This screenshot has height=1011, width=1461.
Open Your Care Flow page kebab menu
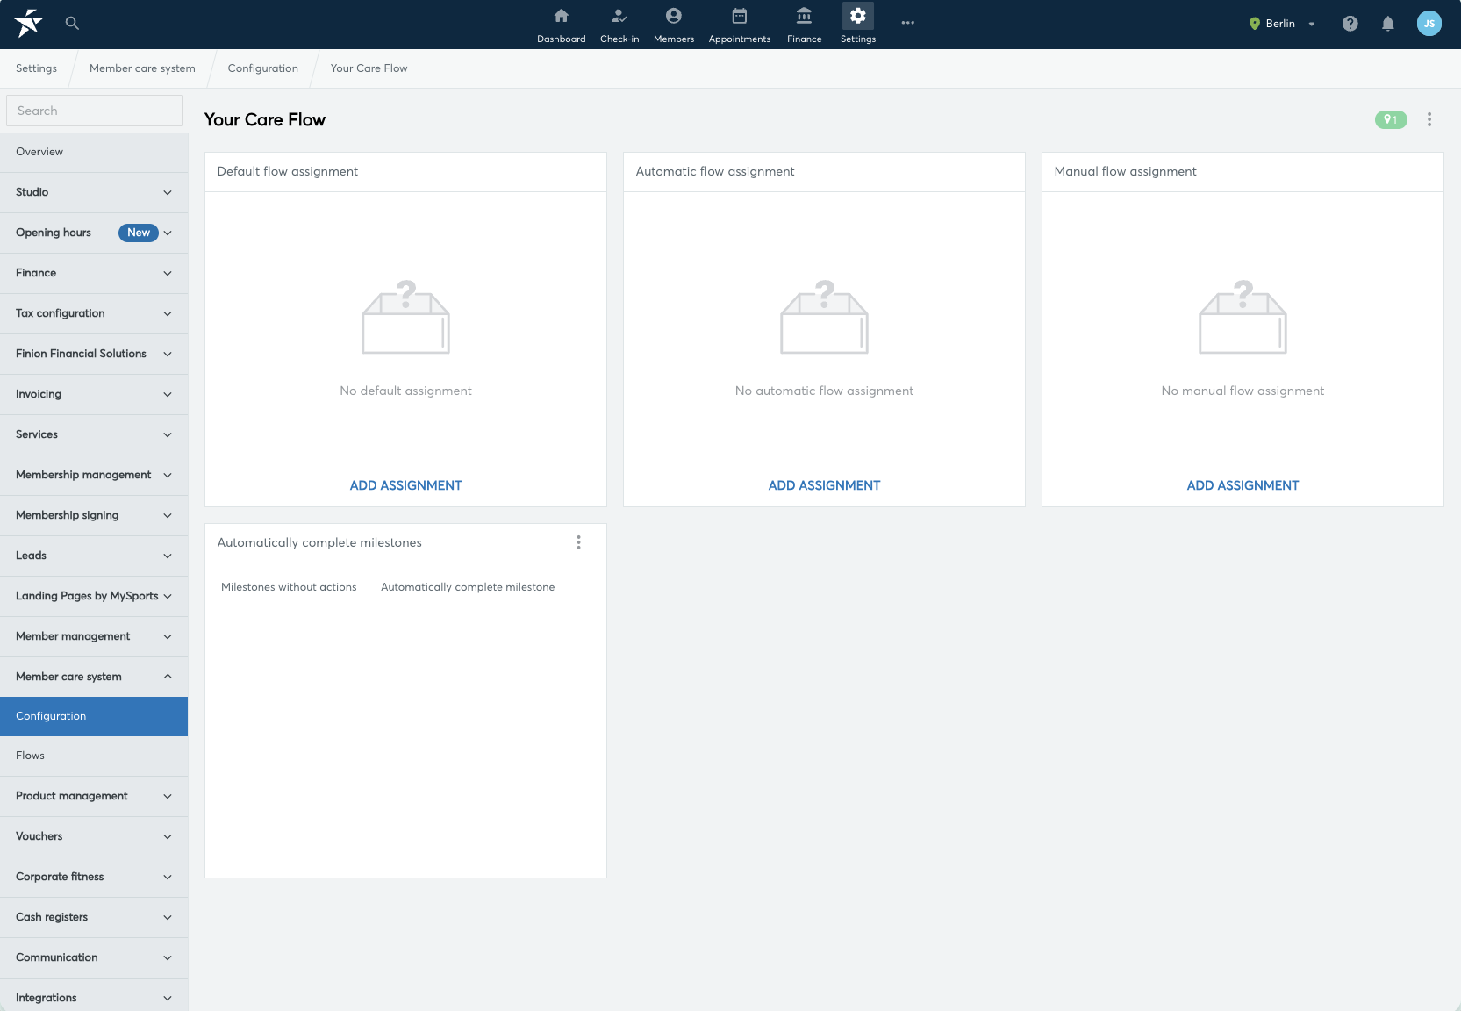(1429, 119)
